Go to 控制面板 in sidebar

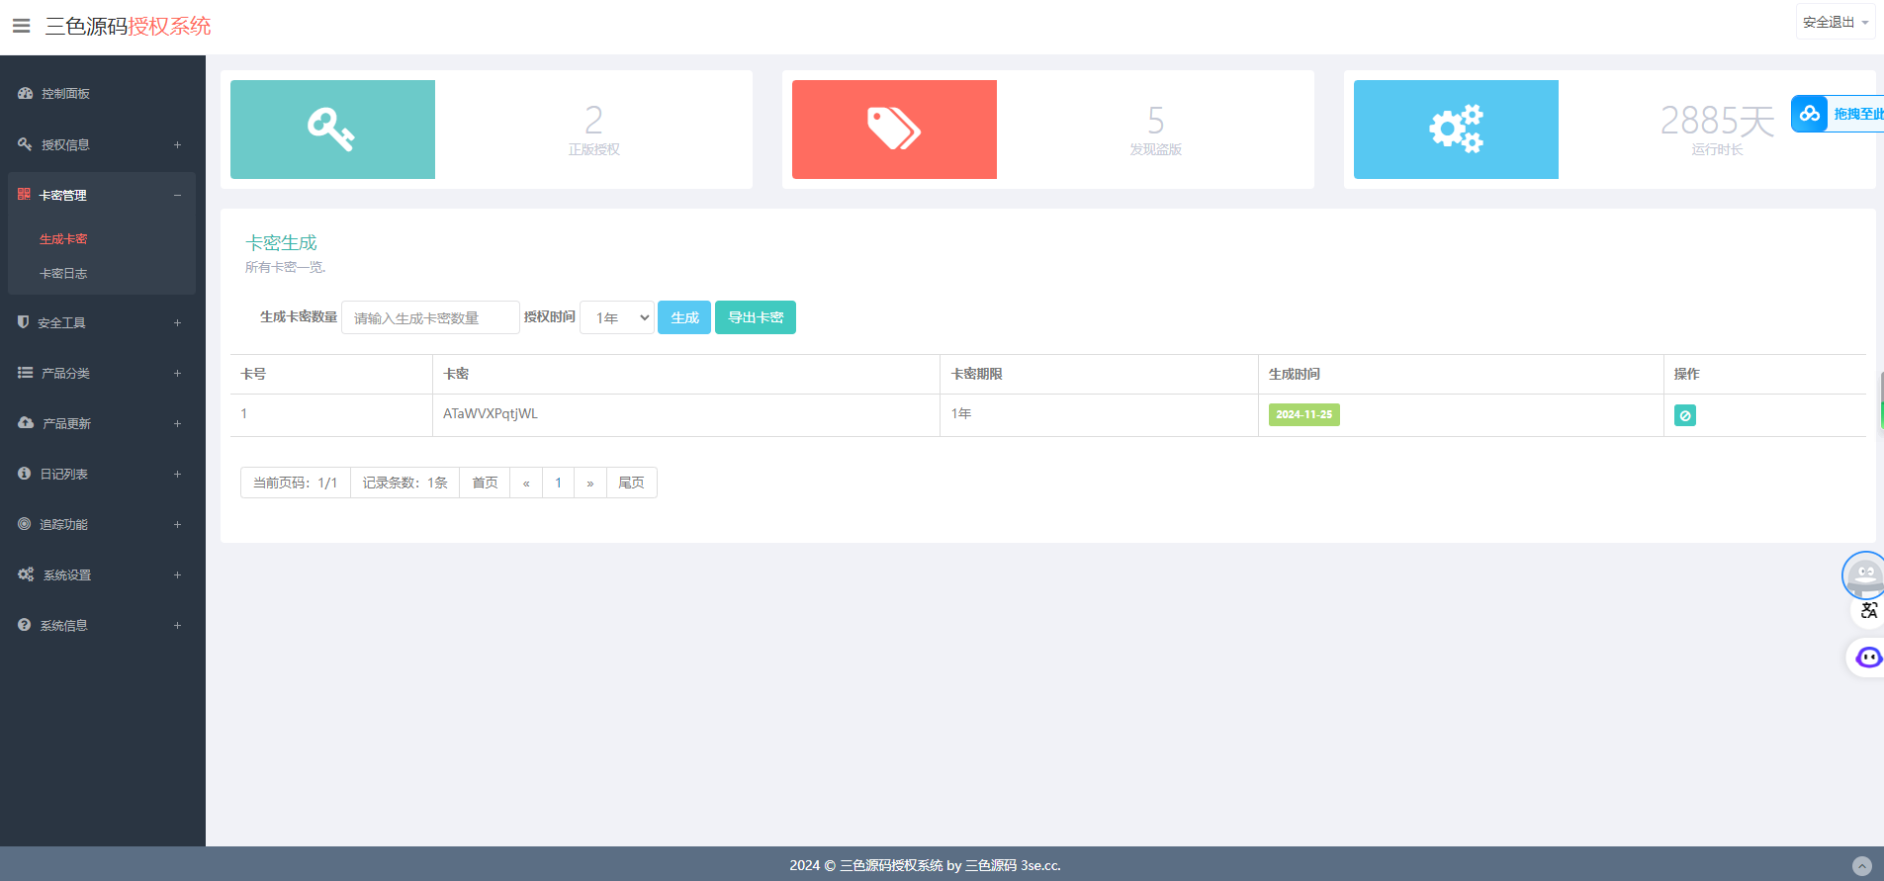[65, 93]
